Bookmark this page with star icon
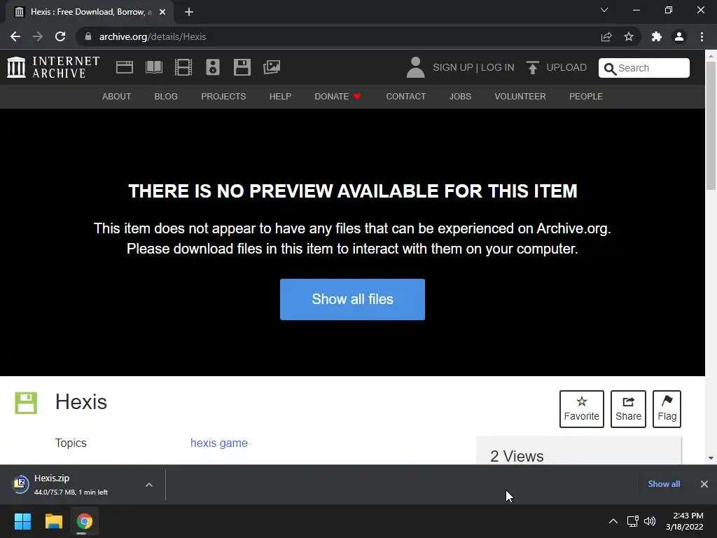 (629, 36)
